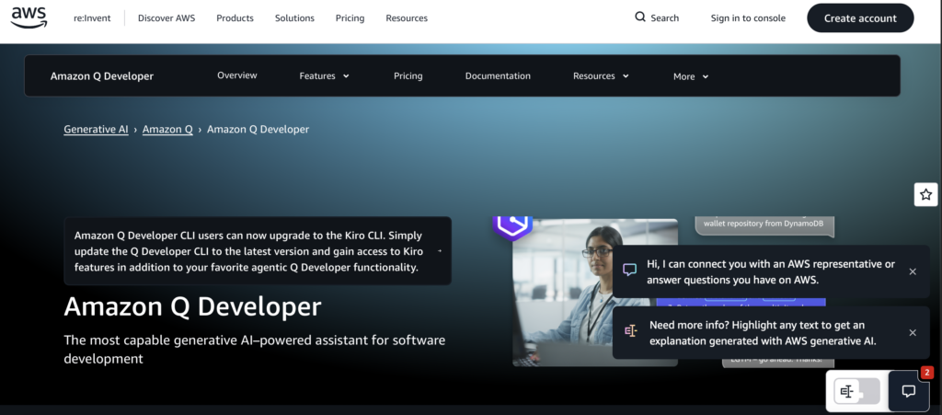Click the star bookmark icon on right edge
Viewport: 942px width, 415px height.
(x=925, y=194)
